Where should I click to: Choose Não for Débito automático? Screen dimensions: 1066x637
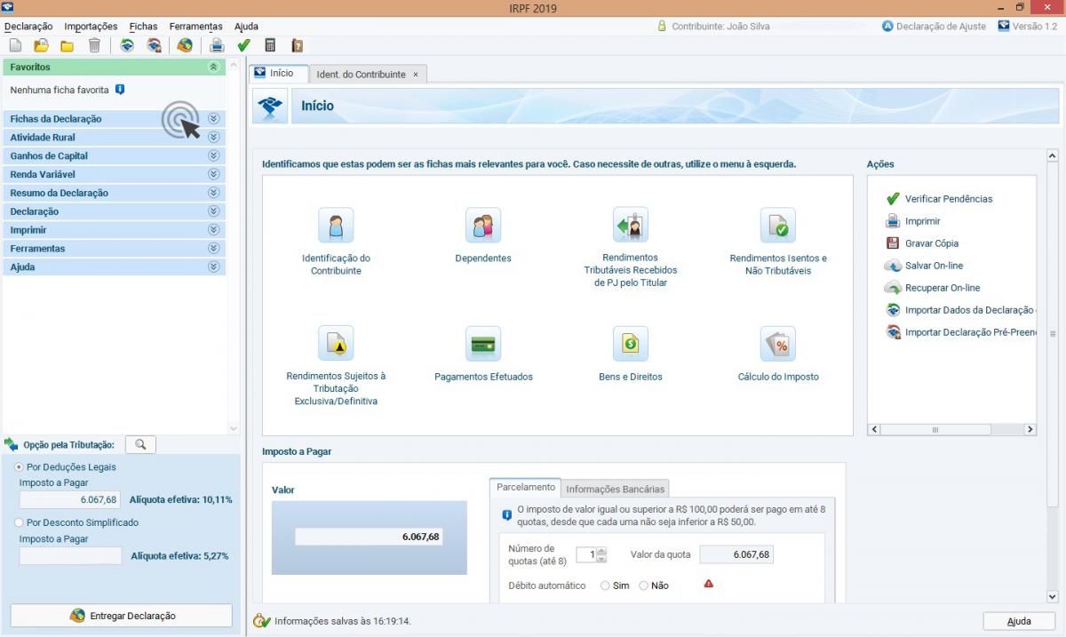tap(644, 585)
